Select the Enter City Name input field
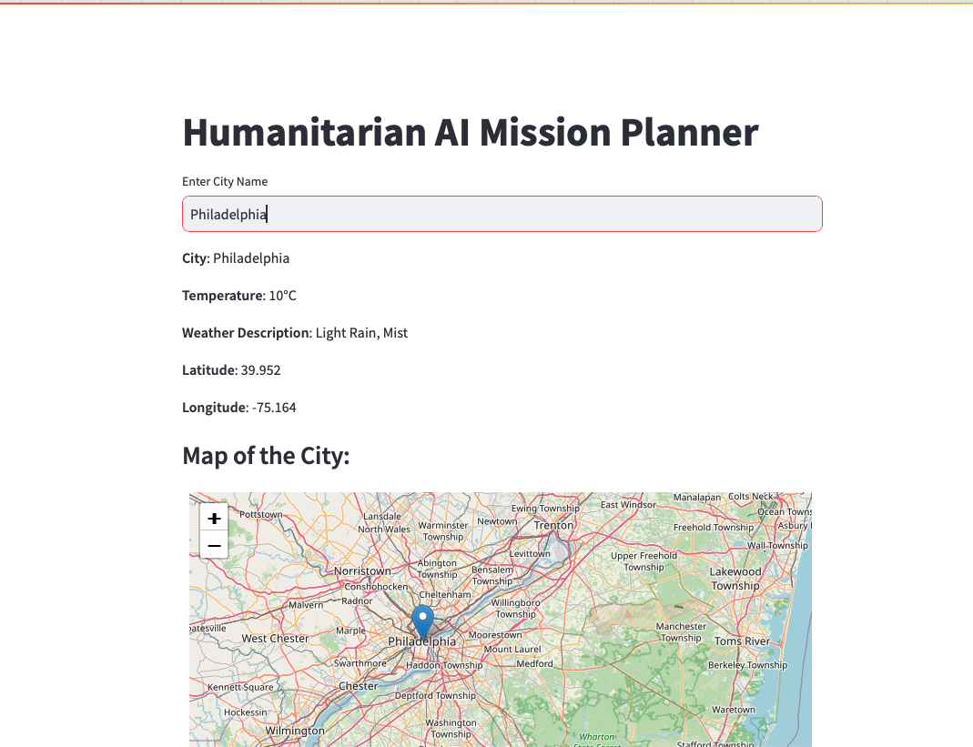Image resolution: width=973 pixels, height=747 pixels. 502,213
